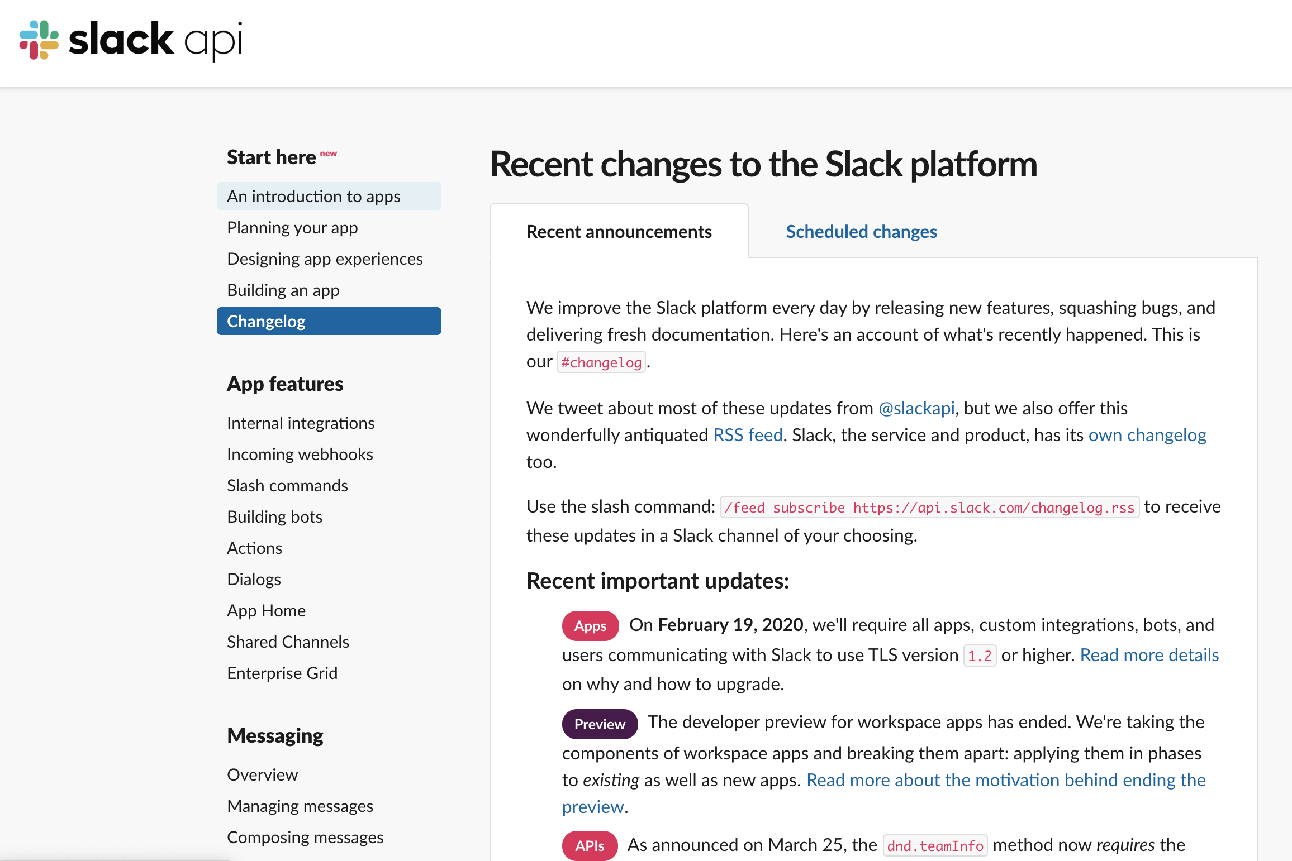Open 'An introduction to apps' page
The height and width of the screenshot is (861, 1292).
(x=329, y=196)
